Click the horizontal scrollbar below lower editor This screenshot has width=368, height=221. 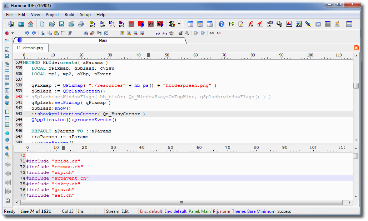click(181, 202)
